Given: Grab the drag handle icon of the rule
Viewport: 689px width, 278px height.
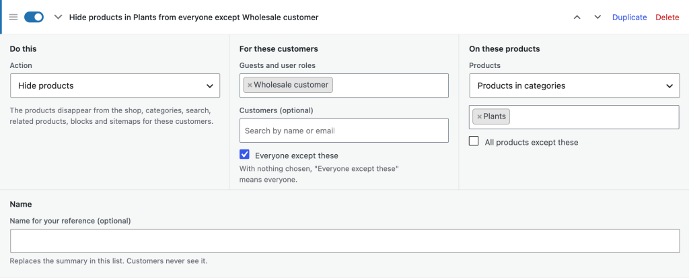Looking at the screenshot, I should point(13,17).
